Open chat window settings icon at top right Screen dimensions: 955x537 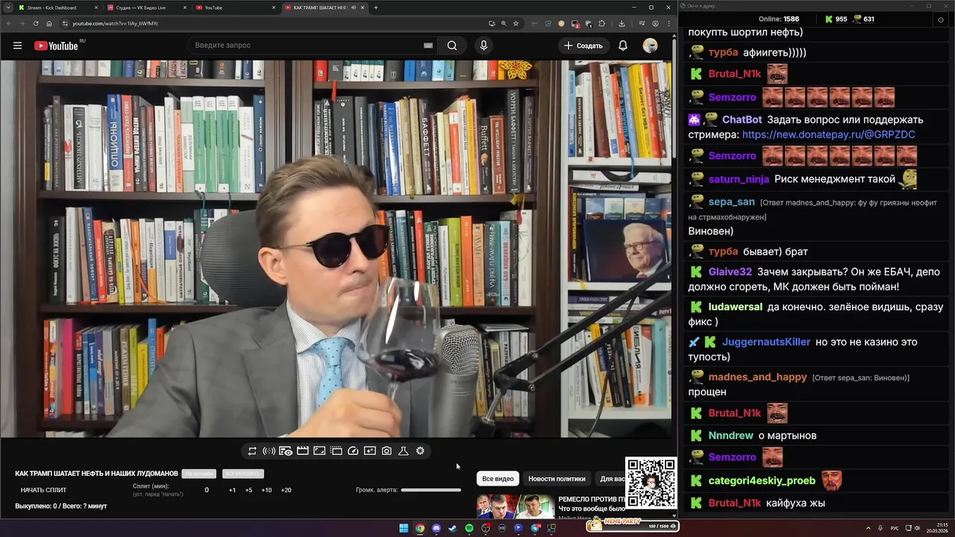click(940, 19)
